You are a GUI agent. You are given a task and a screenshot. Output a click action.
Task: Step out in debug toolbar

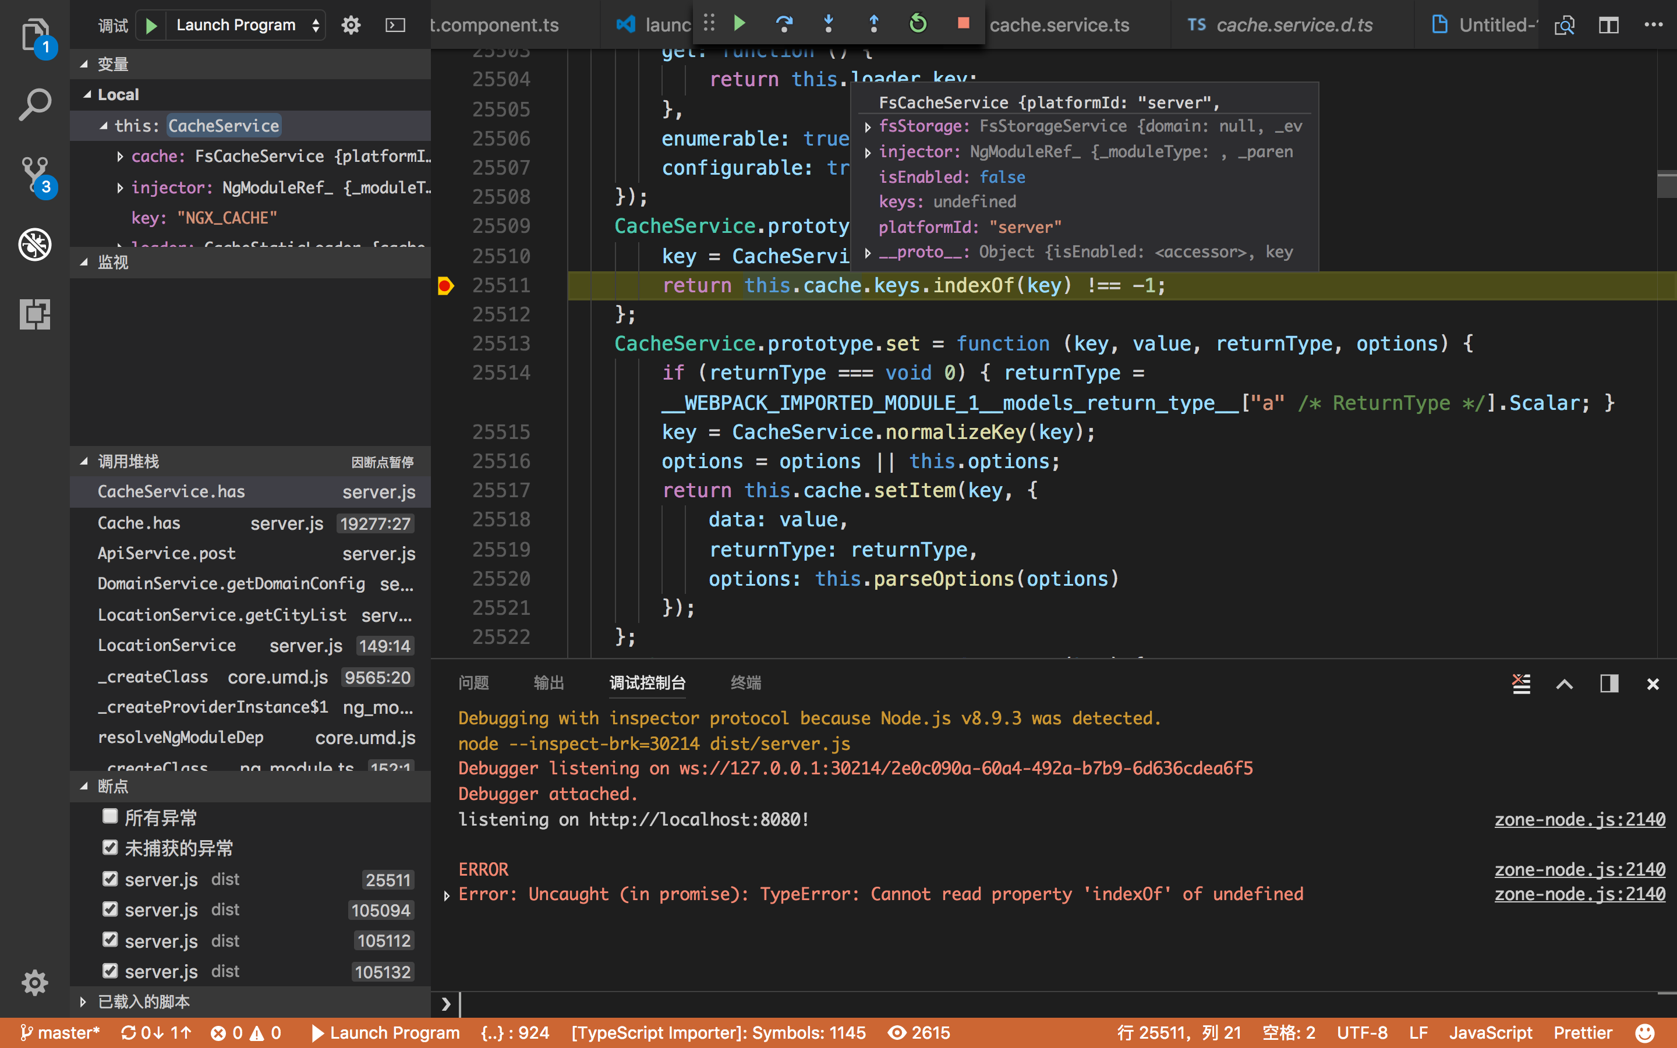(x=873, y=24)
